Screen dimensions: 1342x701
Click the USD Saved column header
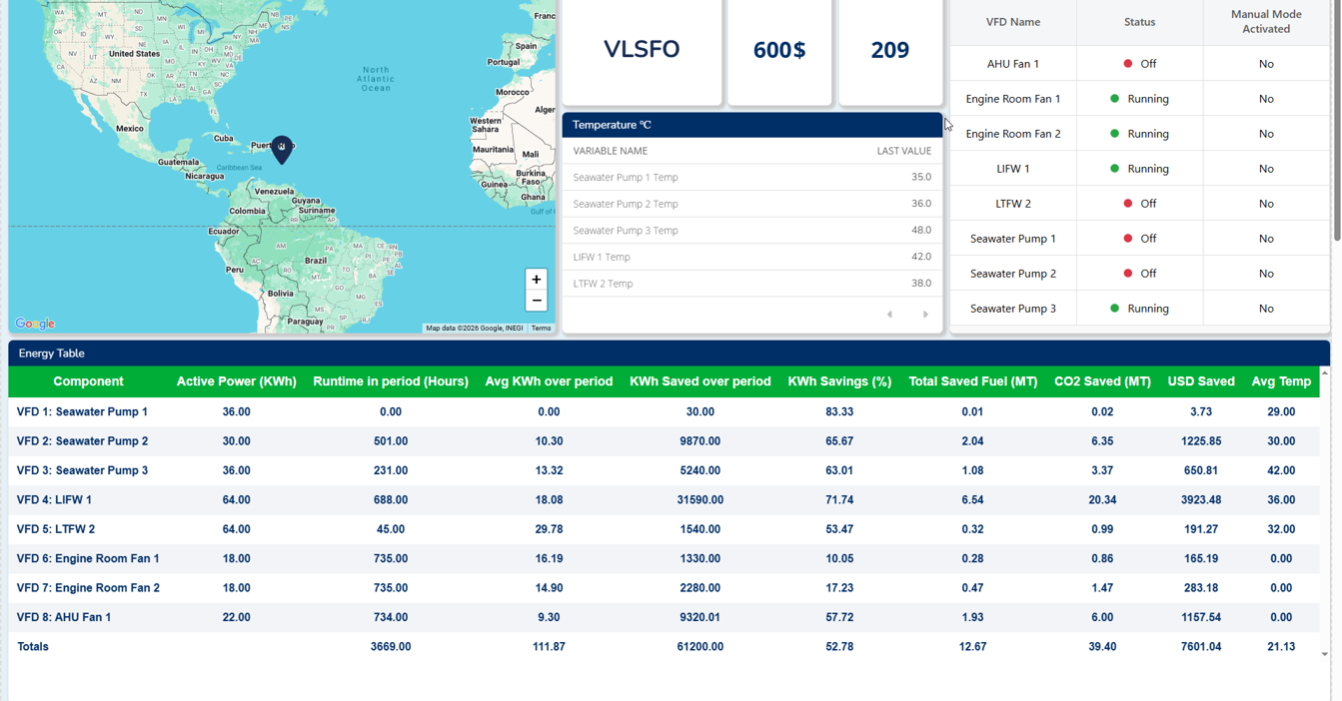point(1201,381)
